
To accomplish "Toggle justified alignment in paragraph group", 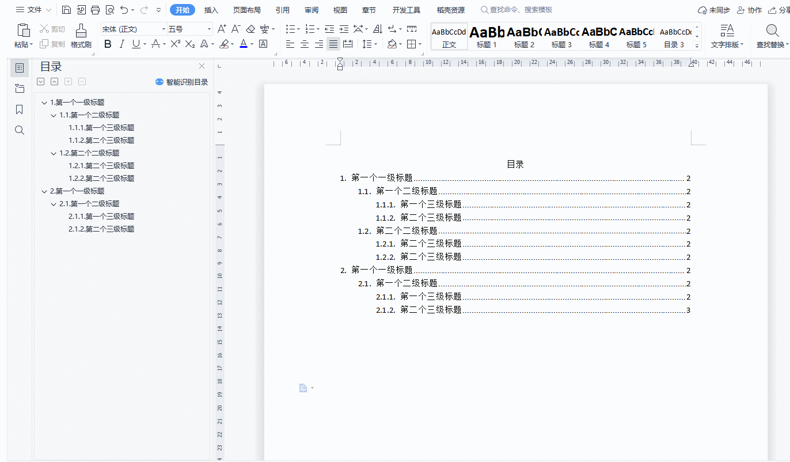I will (x=333, y=44).
